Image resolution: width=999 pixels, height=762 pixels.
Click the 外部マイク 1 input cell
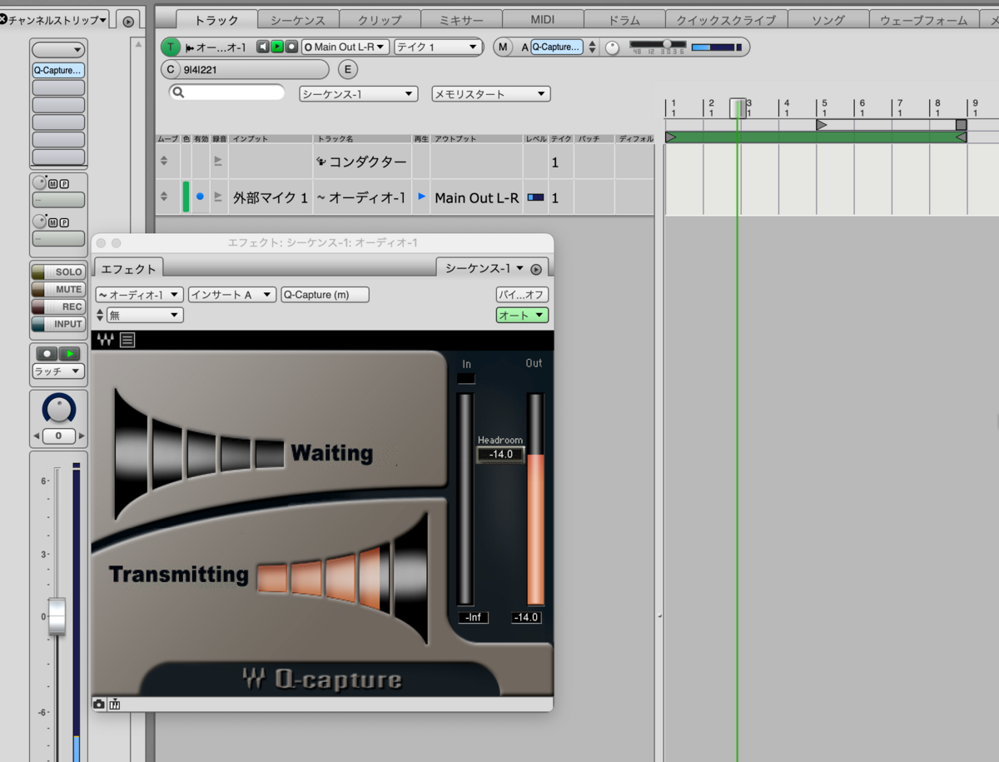click(271, 198)
